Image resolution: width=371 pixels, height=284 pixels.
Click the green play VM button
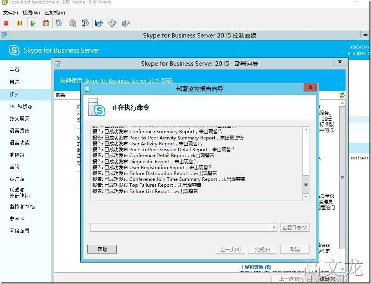coord(33,23)
